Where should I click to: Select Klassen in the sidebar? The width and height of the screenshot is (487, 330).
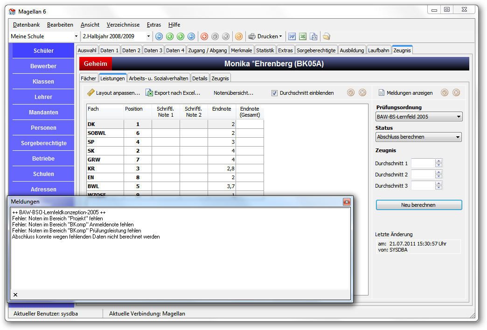[x=43, y=81]
